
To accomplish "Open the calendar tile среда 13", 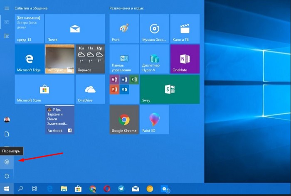I will point(30,29).
